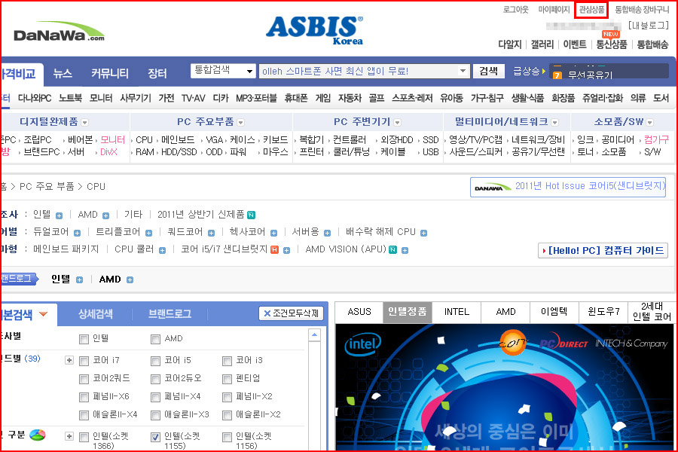Expand the PC 주요부품 category arrow
This screenshot has height=452, width=678.
pyautogui.click(x=241, y=123)
